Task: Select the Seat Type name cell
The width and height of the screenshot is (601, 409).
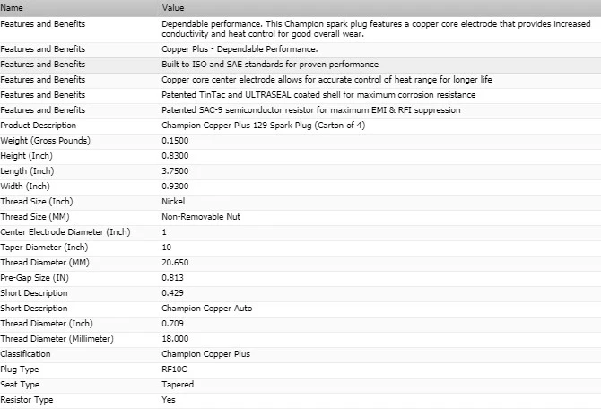Action: click(20, 385)
